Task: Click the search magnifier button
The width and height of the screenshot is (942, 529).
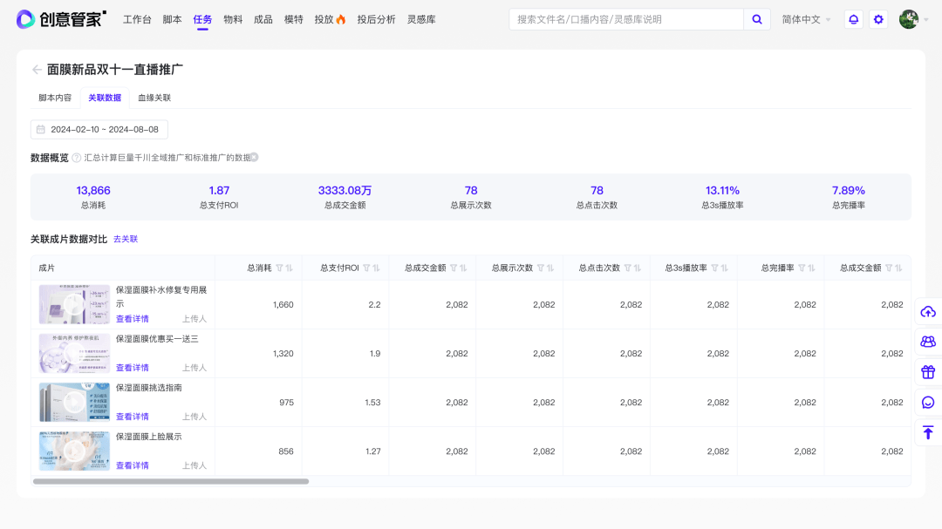Action: click(756, 19)
